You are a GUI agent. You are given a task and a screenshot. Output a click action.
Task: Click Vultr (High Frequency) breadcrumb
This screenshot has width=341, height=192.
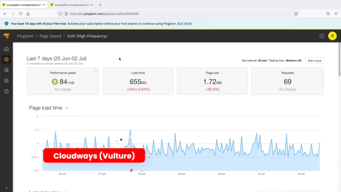[87, 36]
